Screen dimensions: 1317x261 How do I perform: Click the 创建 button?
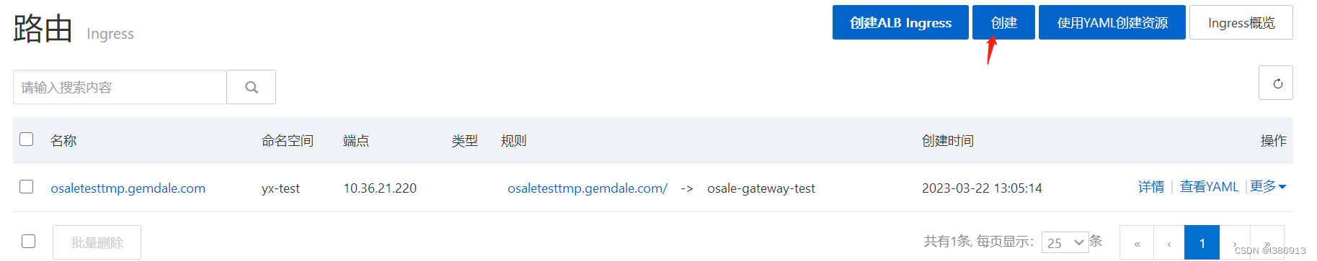coord(1003,22)
